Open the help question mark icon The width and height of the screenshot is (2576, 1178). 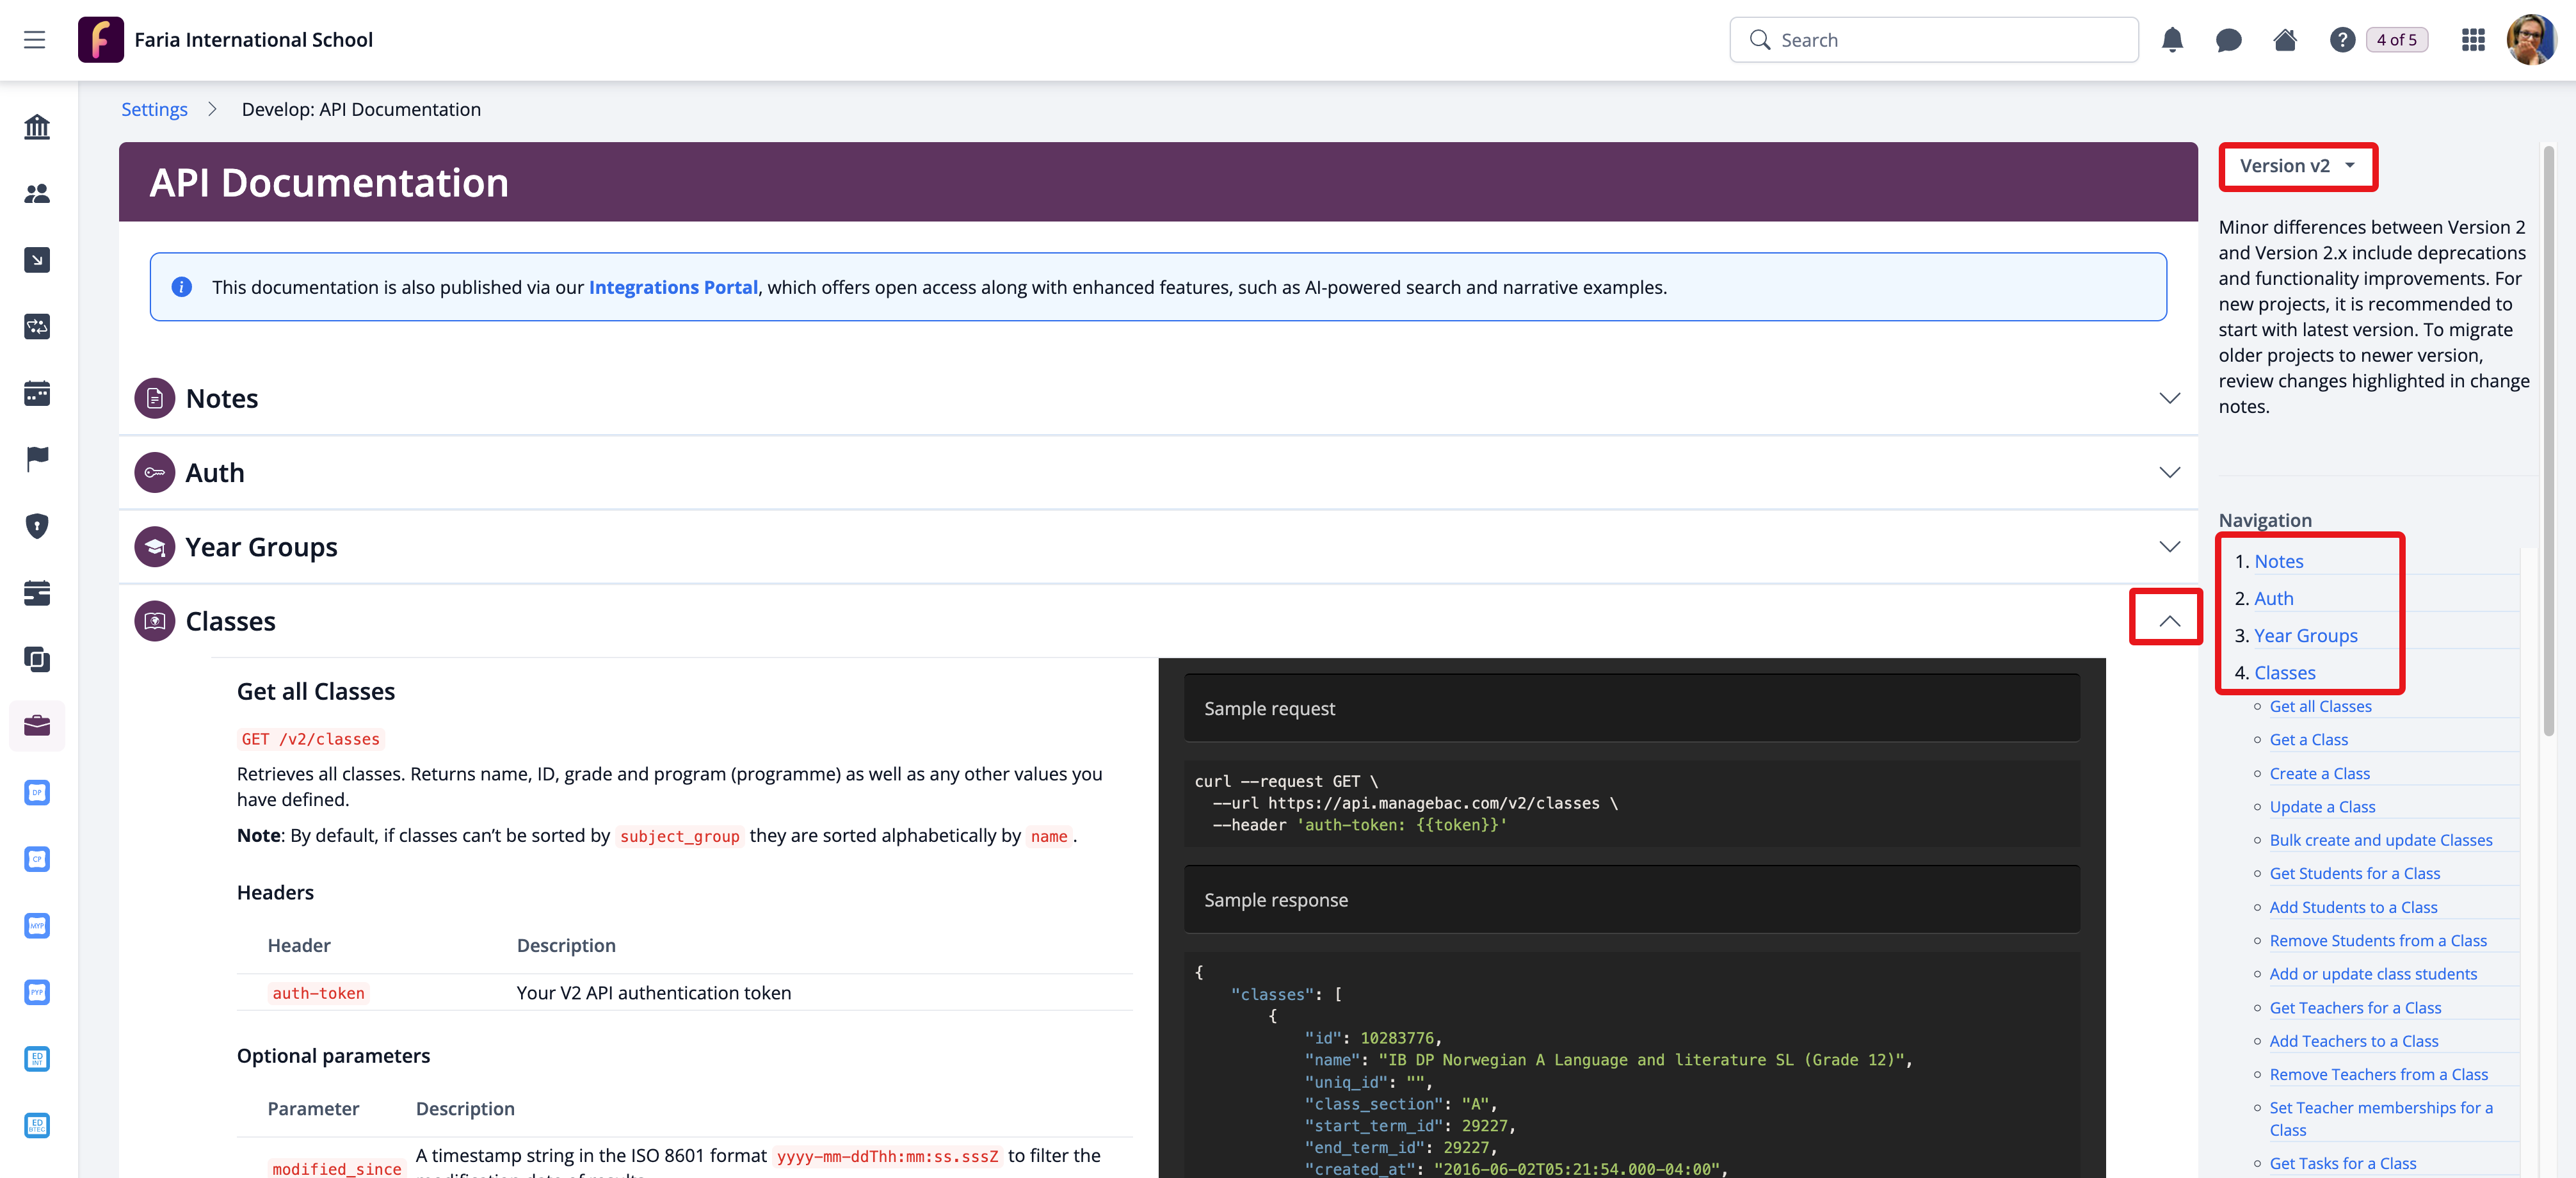(x=2341, y=40)
